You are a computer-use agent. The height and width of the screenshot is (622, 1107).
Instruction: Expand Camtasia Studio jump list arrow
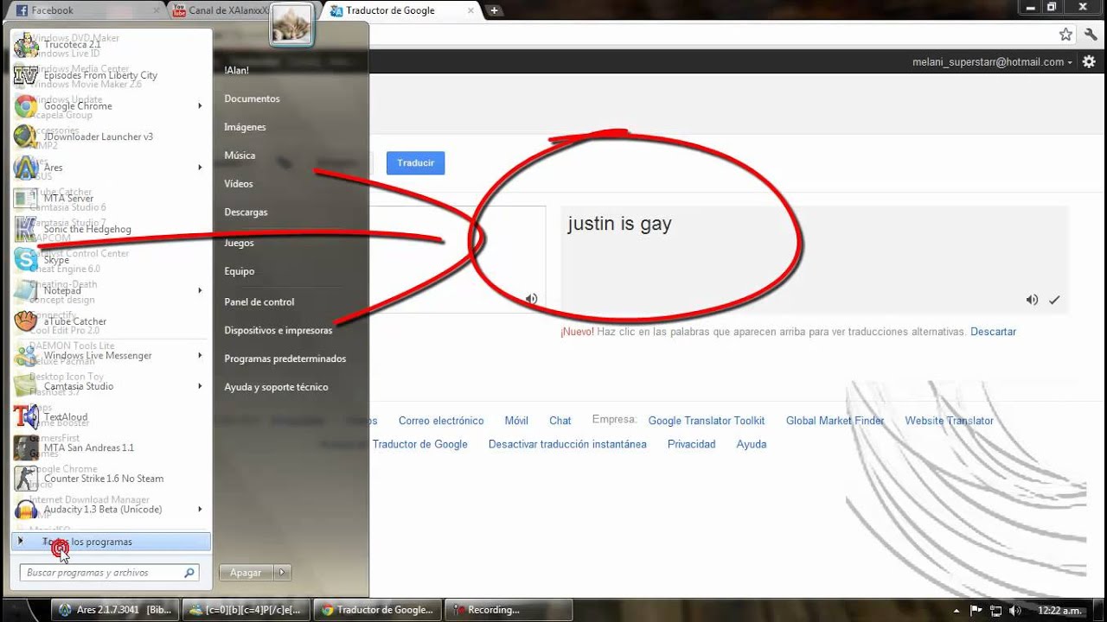pos(200,386)
